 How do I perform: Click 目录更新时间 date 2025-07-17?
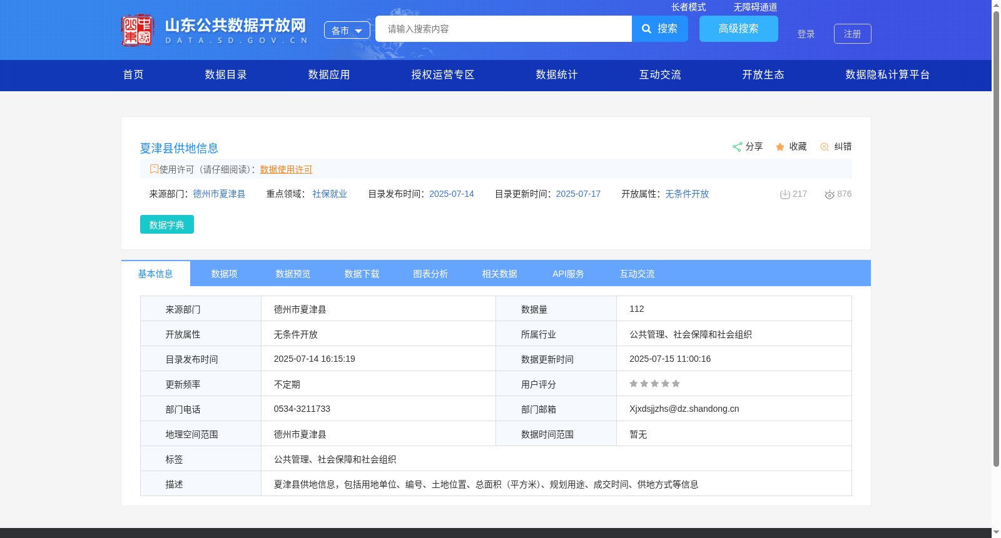(x=578, y=194)
